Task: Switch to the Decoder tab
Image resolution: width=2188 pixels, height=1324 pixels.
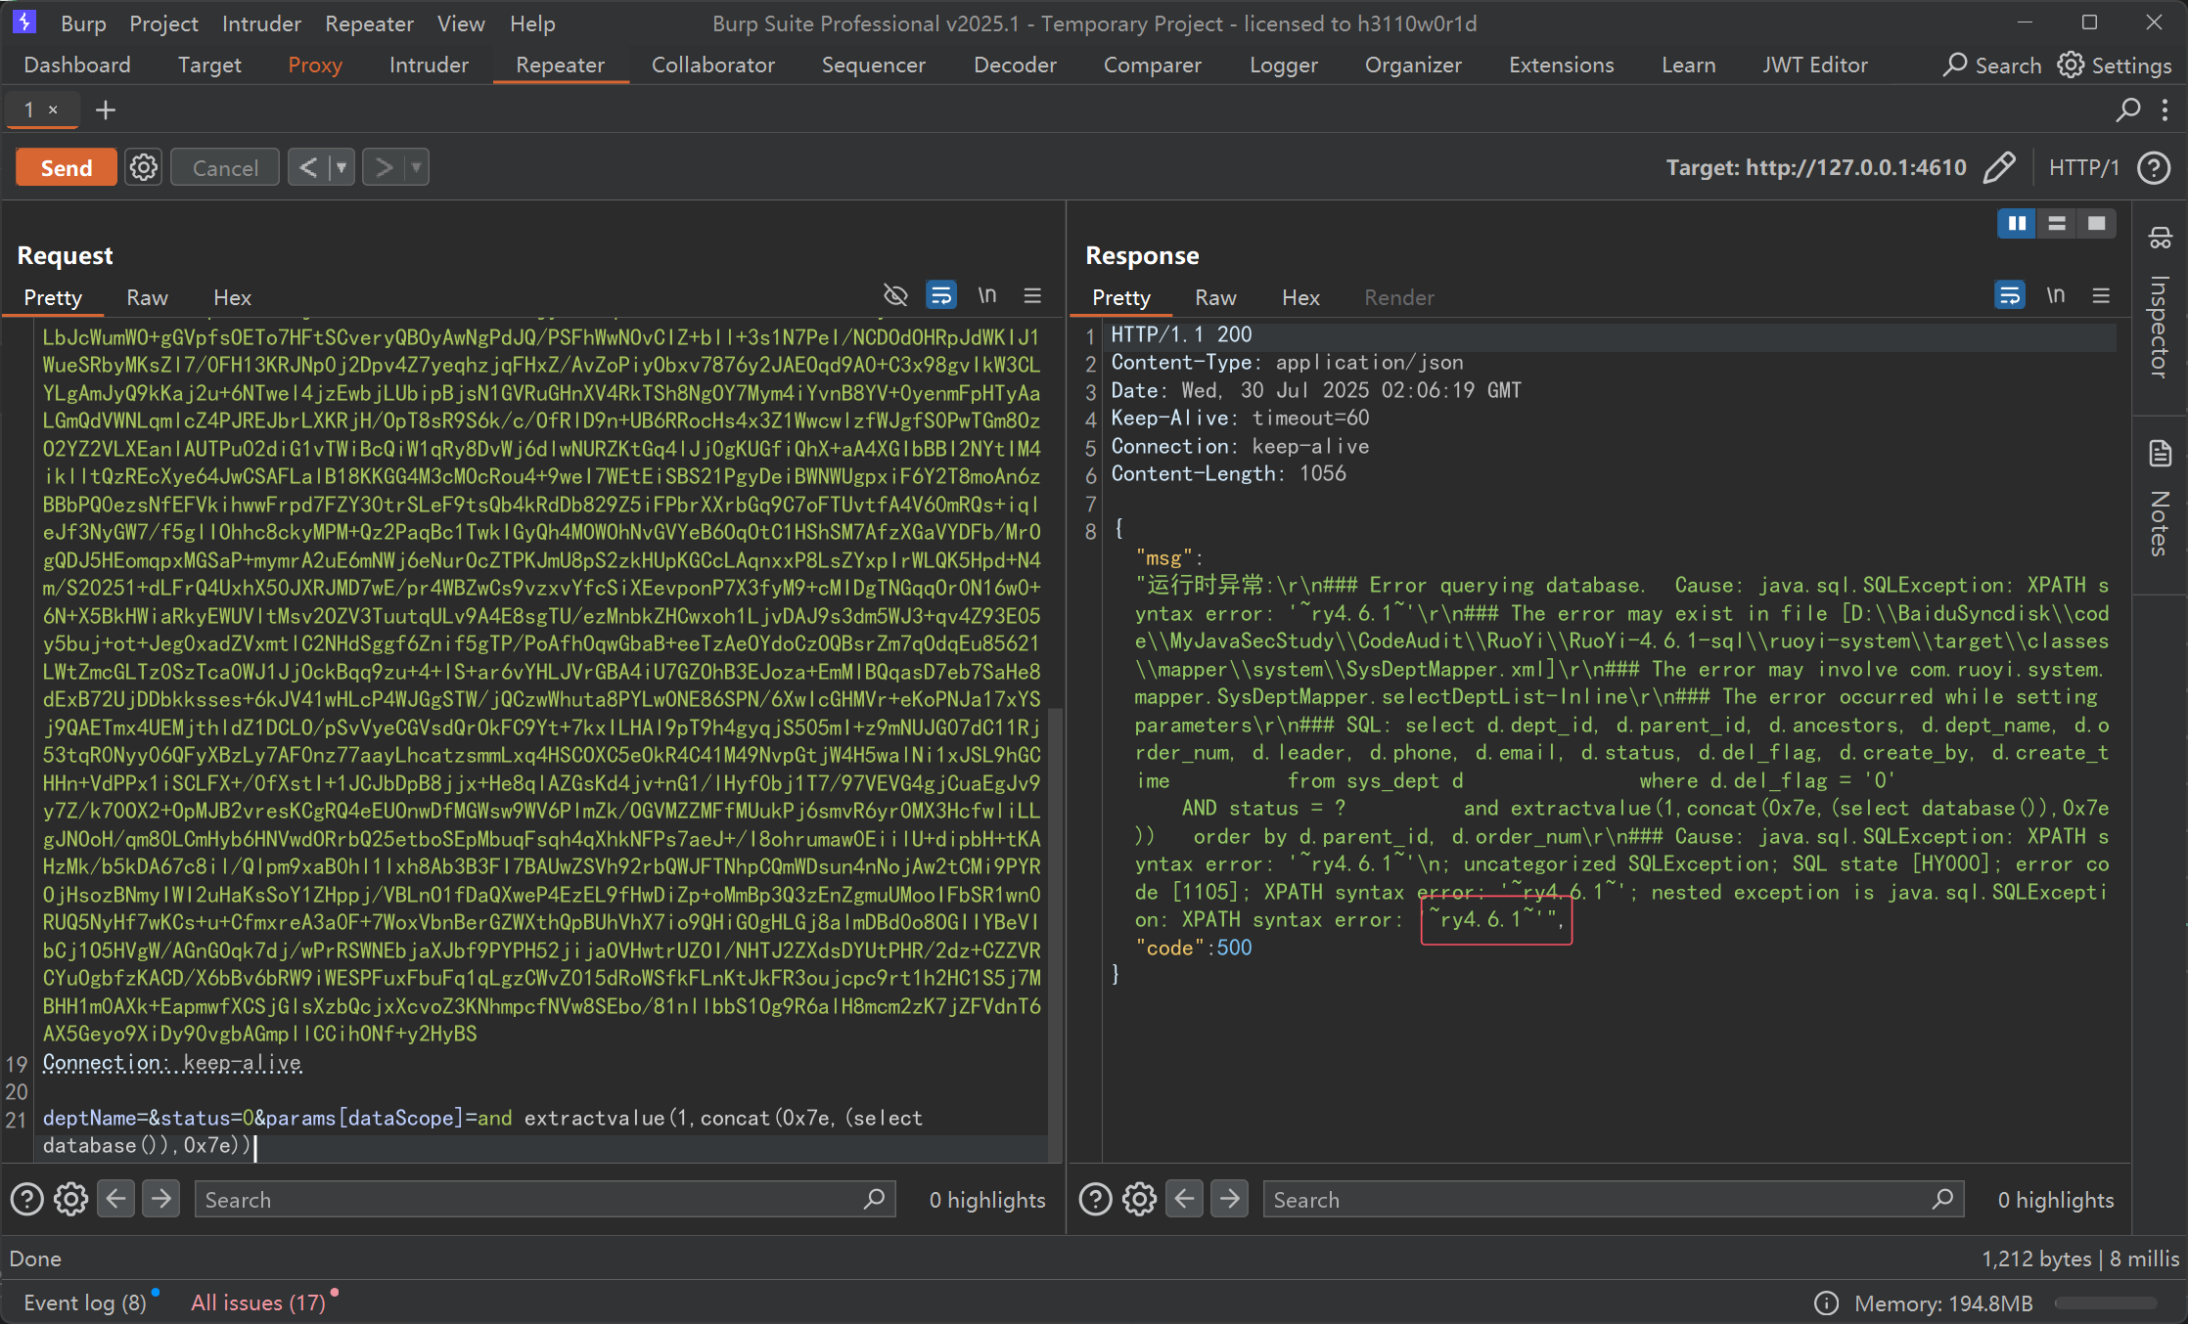Action: (x=1015, y=65)
